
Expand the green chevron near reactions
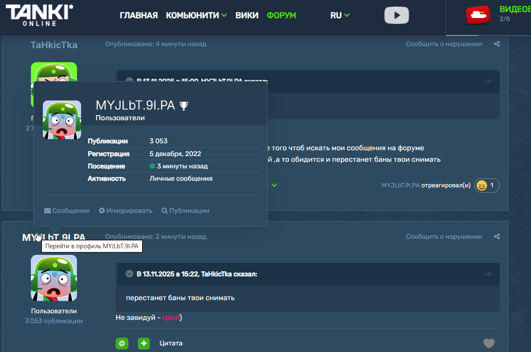pyautogui.click(x=275, y=185)
